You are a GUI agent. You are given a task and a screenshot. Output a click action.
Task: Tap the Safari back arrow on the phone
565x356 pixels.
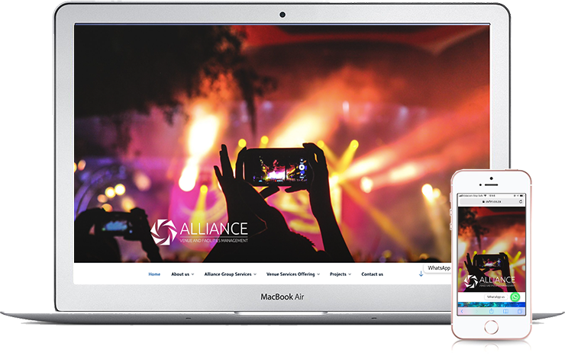pos(461,312)
